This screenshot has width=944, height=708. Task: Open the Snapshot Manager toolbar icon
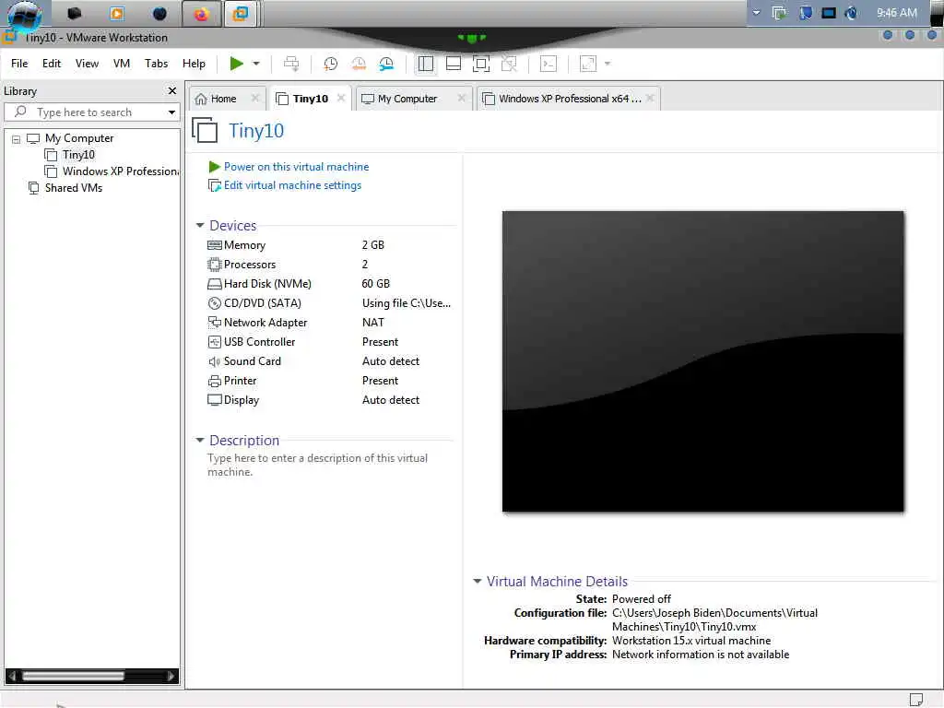386,64
